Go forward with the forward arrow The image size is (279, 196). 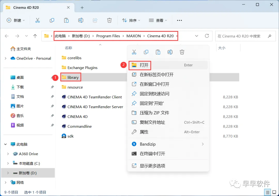pyautogui.click(x=17, y=36)
